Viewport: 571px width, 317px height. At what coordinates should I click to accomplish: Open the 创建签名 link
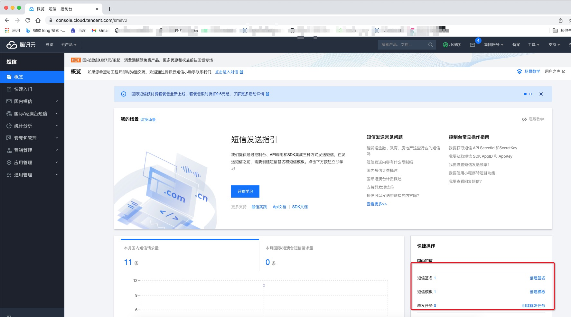pyautogui.click(x=537, y=278)
